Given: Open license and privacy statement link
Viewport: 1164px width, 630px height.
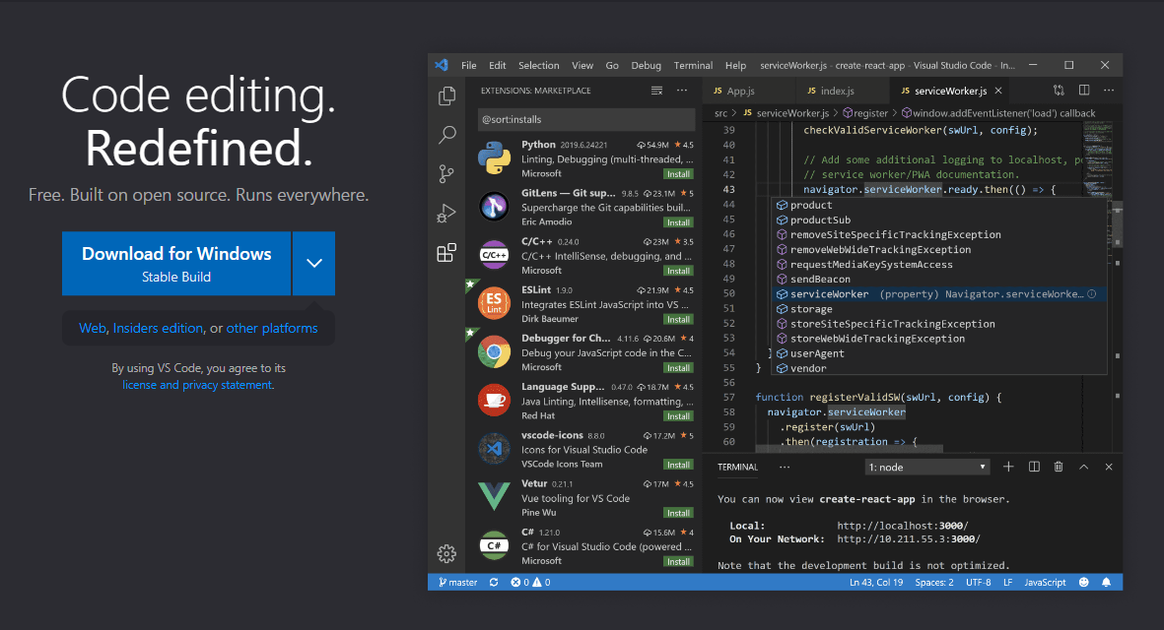Looking at the screenshot, I should [x=197, y=385].
